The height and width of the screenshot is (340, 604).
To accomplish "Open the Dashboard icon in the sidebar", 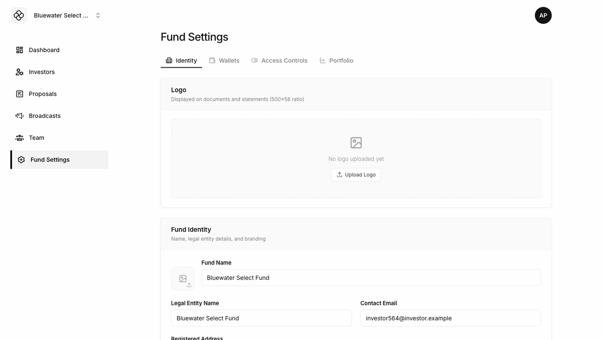I will [x=20, y=50].
